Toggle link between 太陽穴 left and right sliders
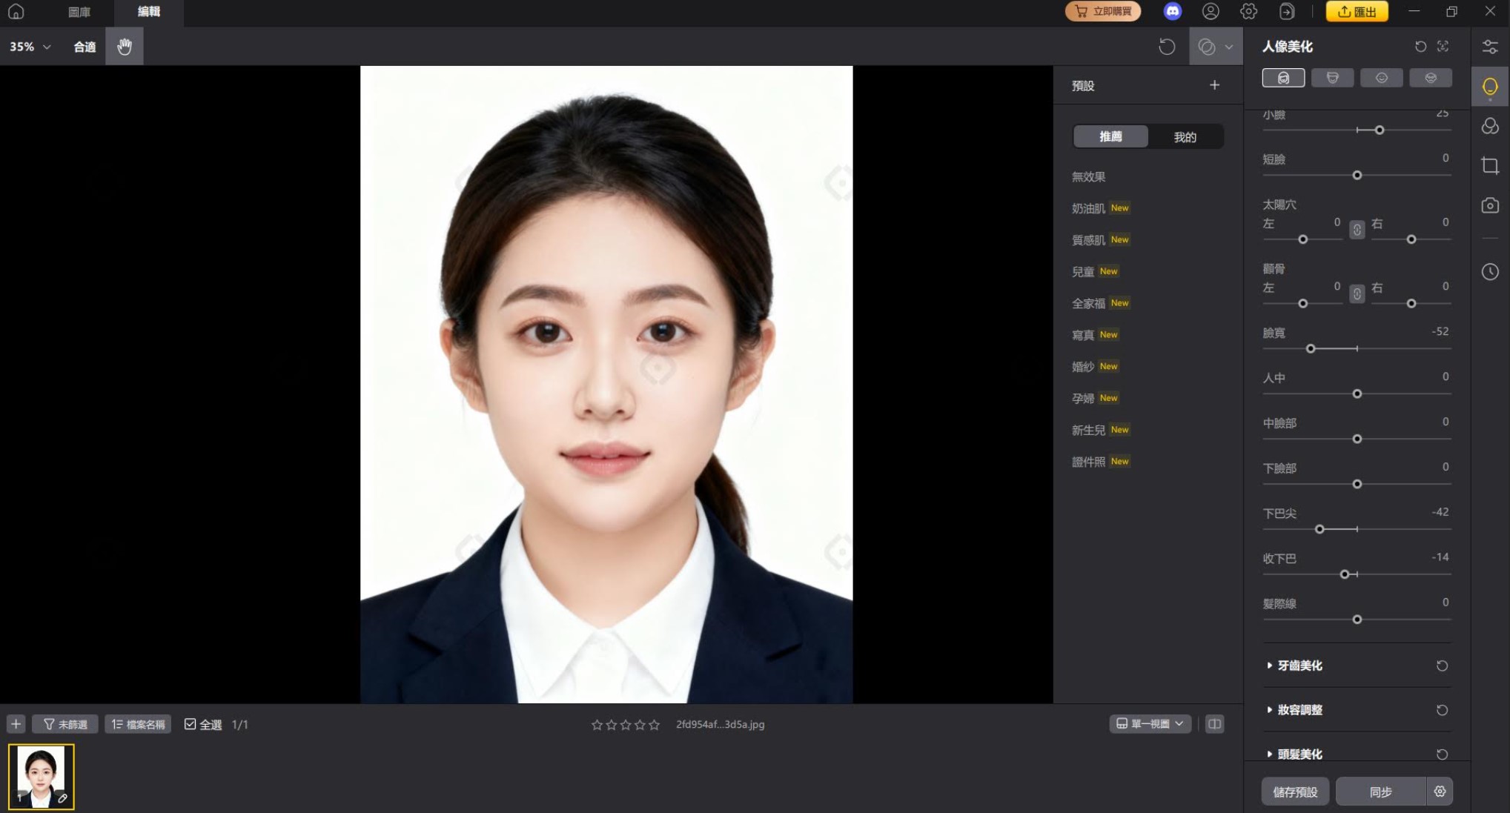 click(1357, 230)
